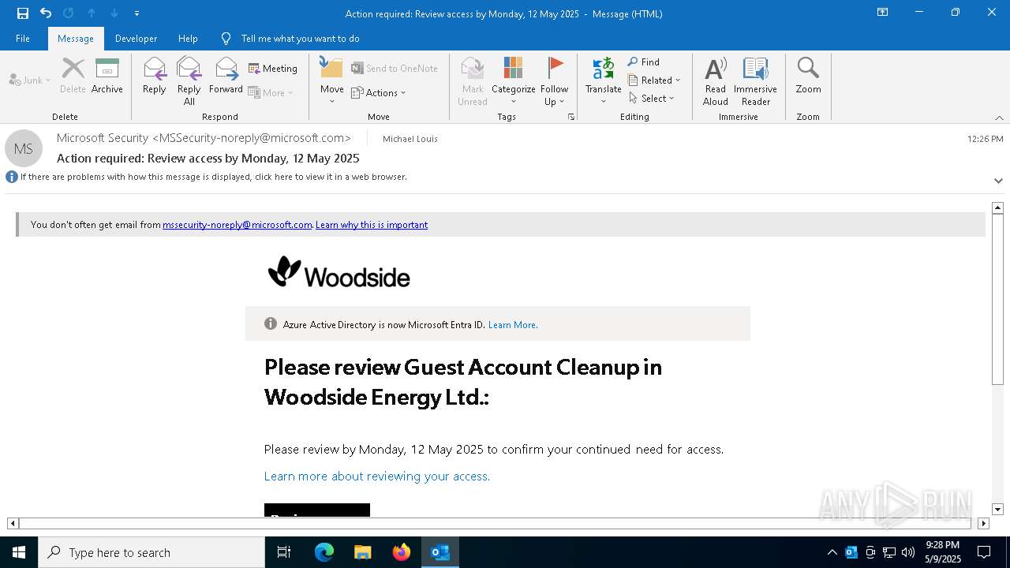Viewport: 1010px width, 568px height.
Task: Open Ribbon Display Options
Action: pyautogui.click(x=883, y=13)
